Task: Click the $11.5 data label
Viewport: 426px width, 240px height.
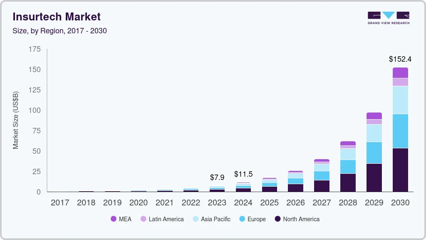Action: [243, 174]
